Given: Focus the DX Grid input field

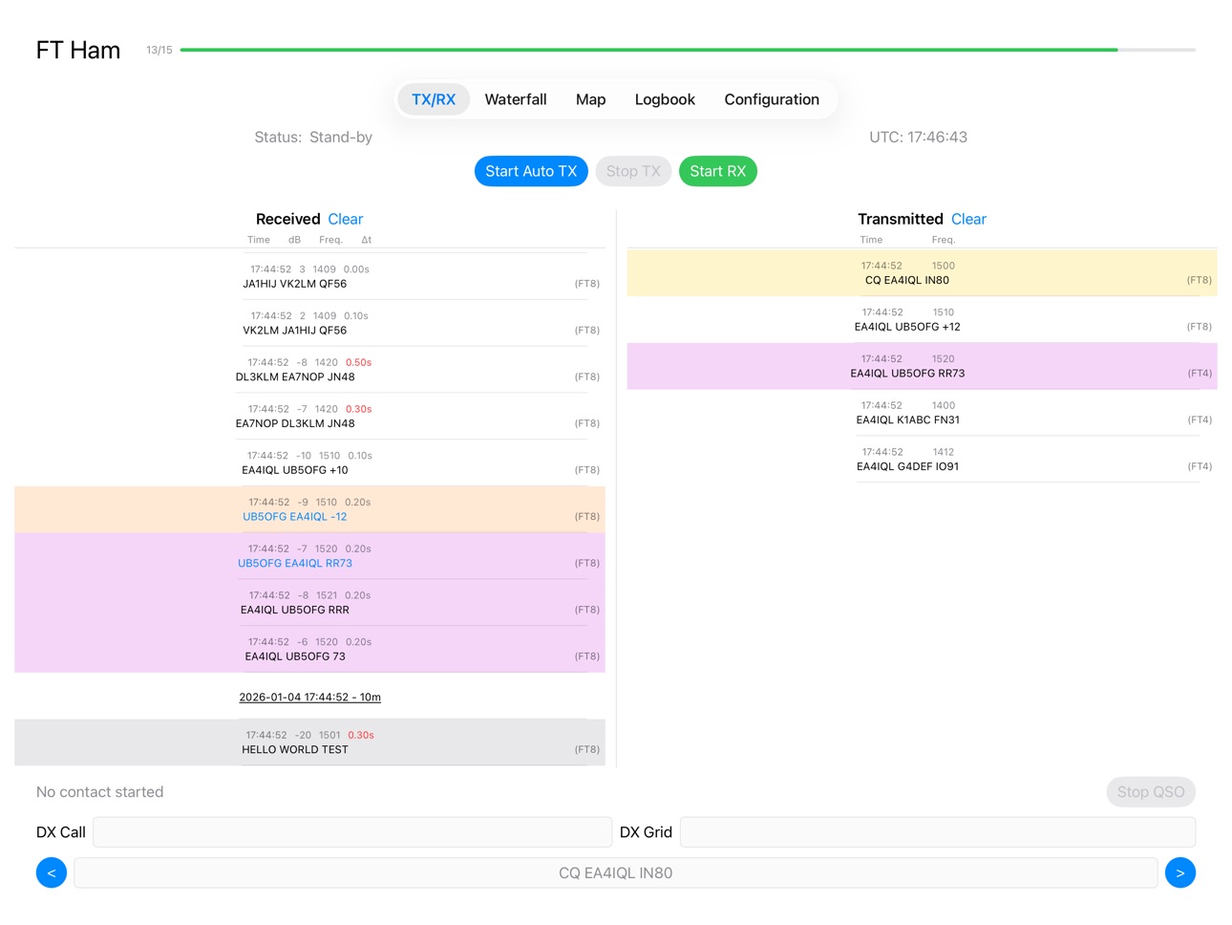Looking at the screenshot, I should (938, 832).
